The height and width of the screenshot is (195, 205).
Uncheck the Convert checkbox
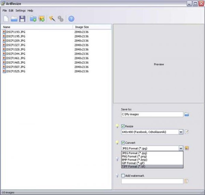(x=123, y=143)
